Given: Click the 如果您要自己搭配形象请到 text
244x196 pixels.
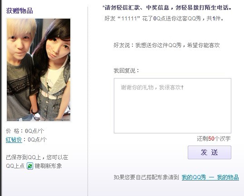Looking at the screenshot, I should point(146,177).
